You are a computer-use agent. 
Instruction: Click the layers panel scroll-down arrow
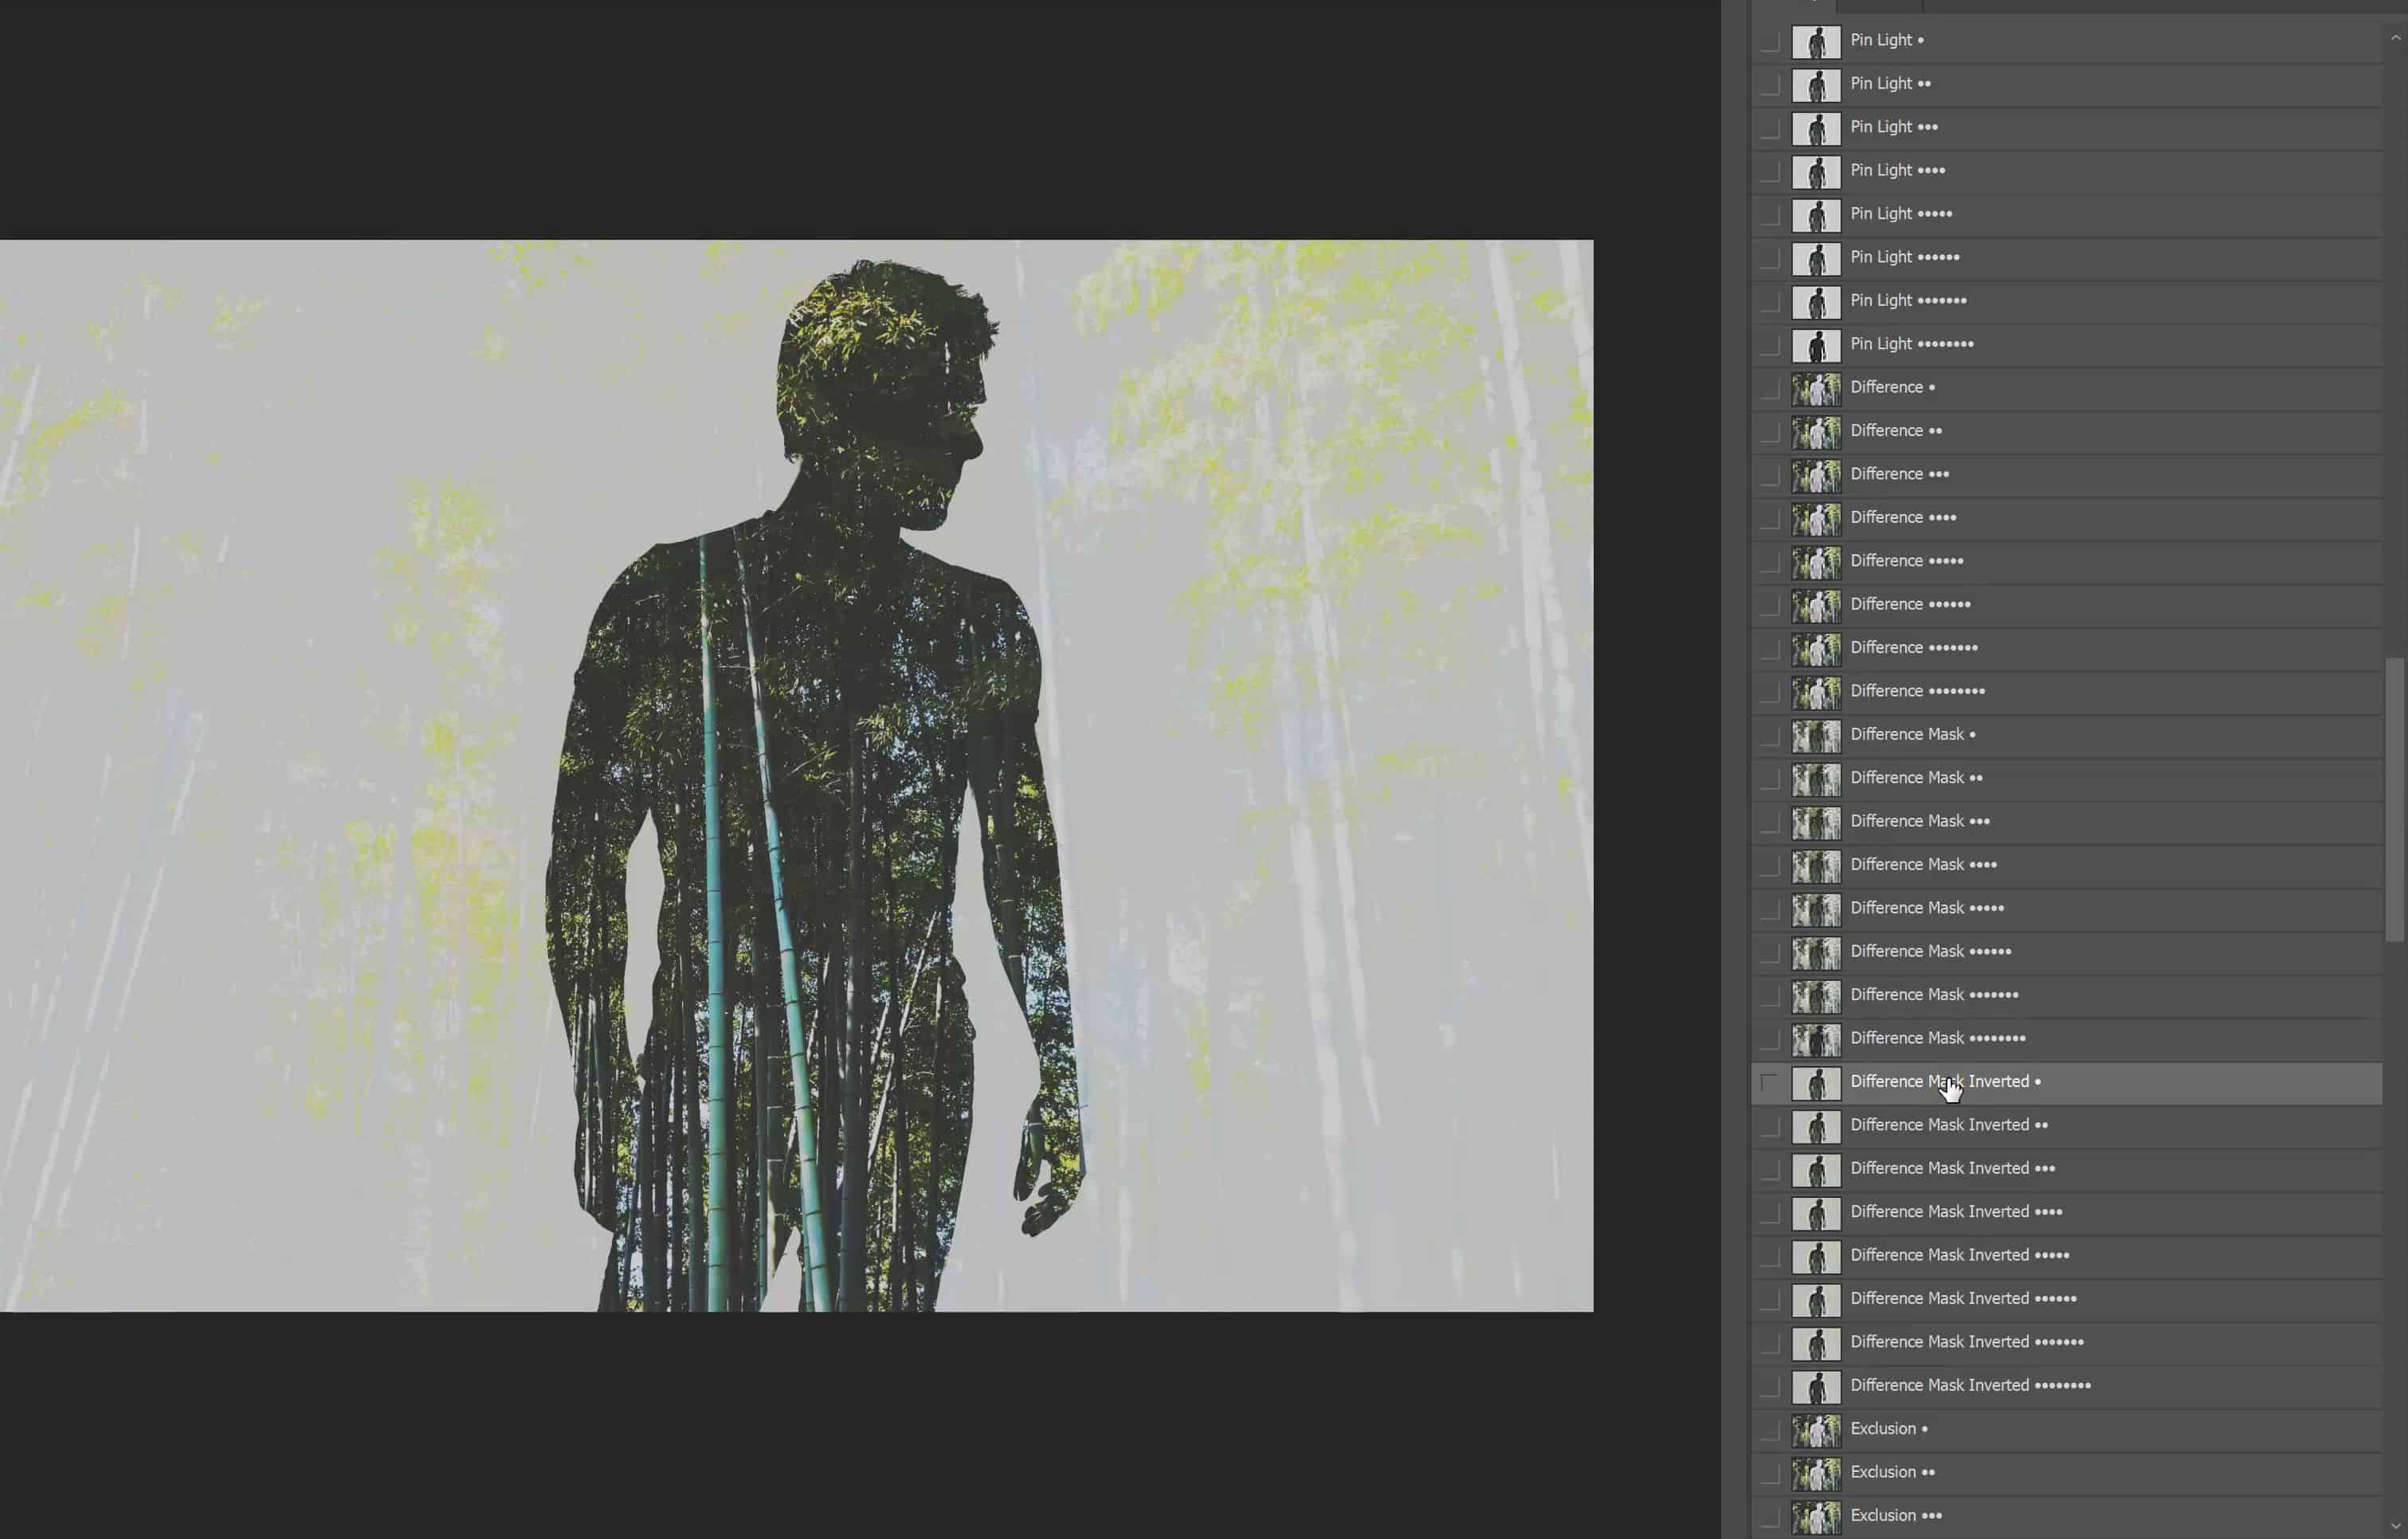coord(2395,1526)
